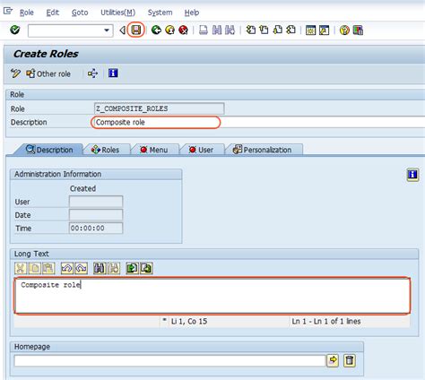Viewport: 425px width, 380px height.
Task: Go to previous page icon
Action: click(264, 30)
